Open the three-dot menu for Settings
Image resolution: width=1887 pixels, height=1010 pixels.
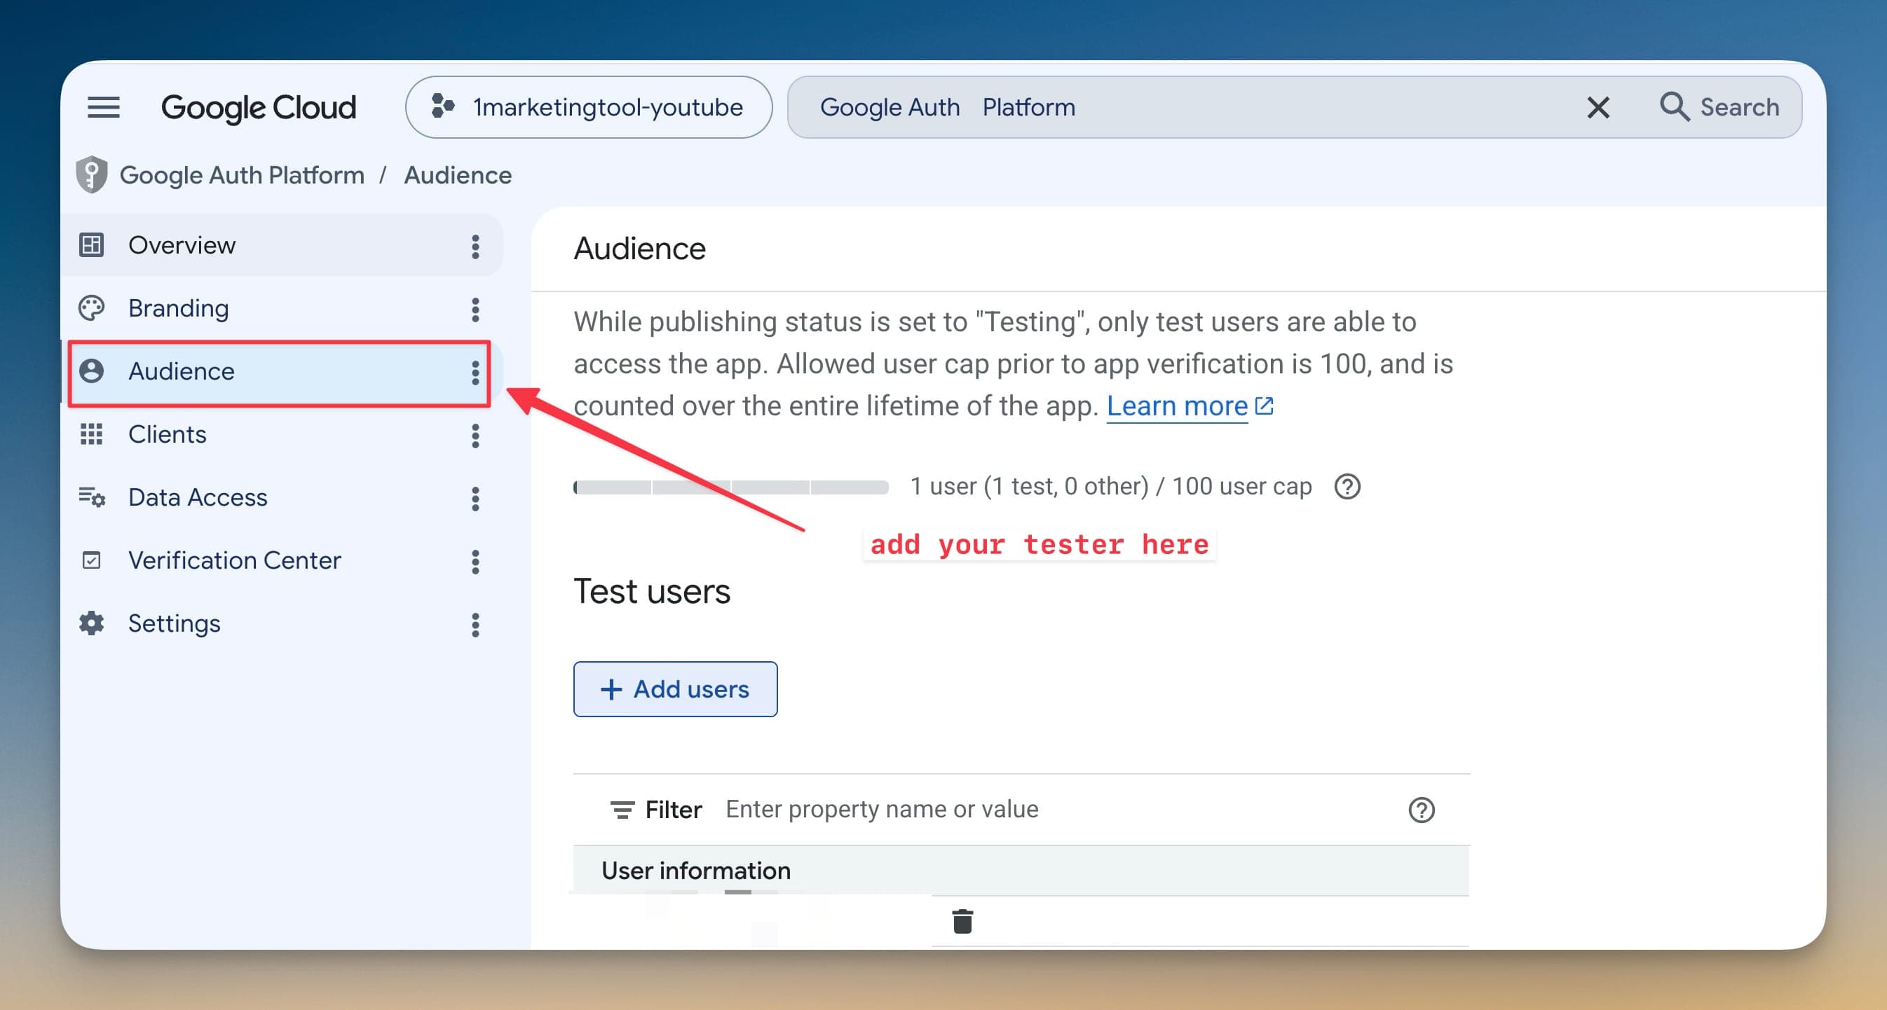pos(475,625)
